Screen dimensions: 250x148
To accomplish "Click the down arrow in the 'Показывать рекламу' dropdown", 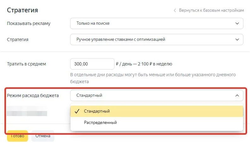I will (237, 23).
